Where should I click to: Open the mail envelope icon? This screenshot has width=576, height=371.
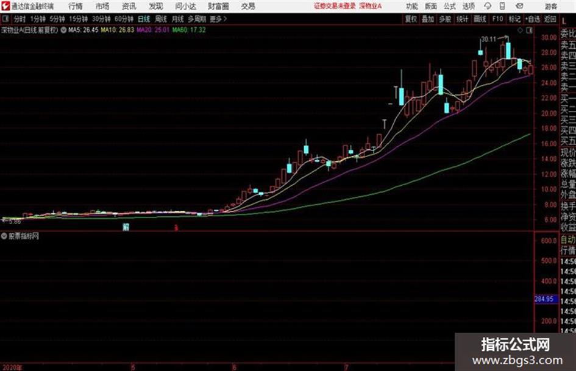pyautogui.click(x=519, y=6)
